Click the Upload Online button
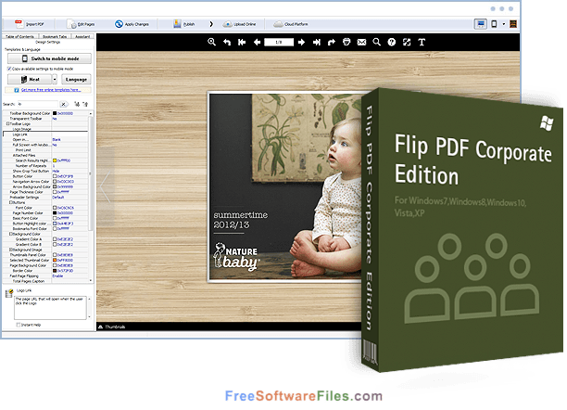Viewport: 567px width, 410px height. (x=239, y=24)
